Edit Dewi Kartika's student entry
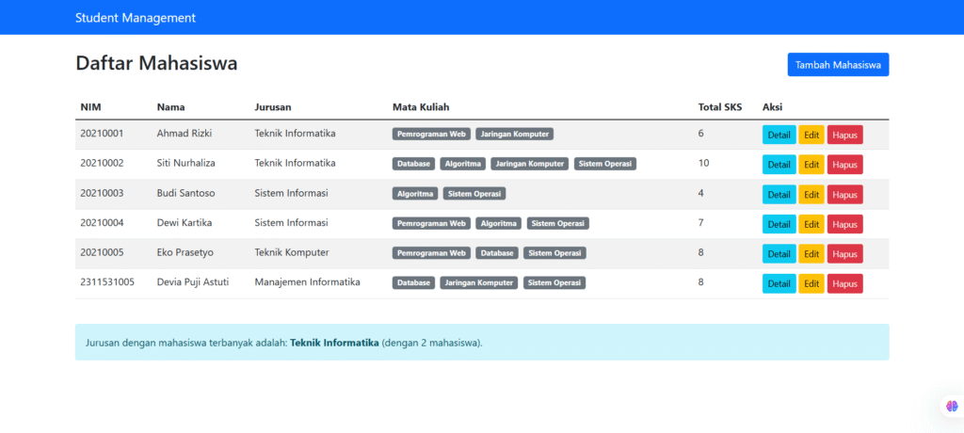The width and height of the screenshot is (964, 433). click(x=811, y=224)
